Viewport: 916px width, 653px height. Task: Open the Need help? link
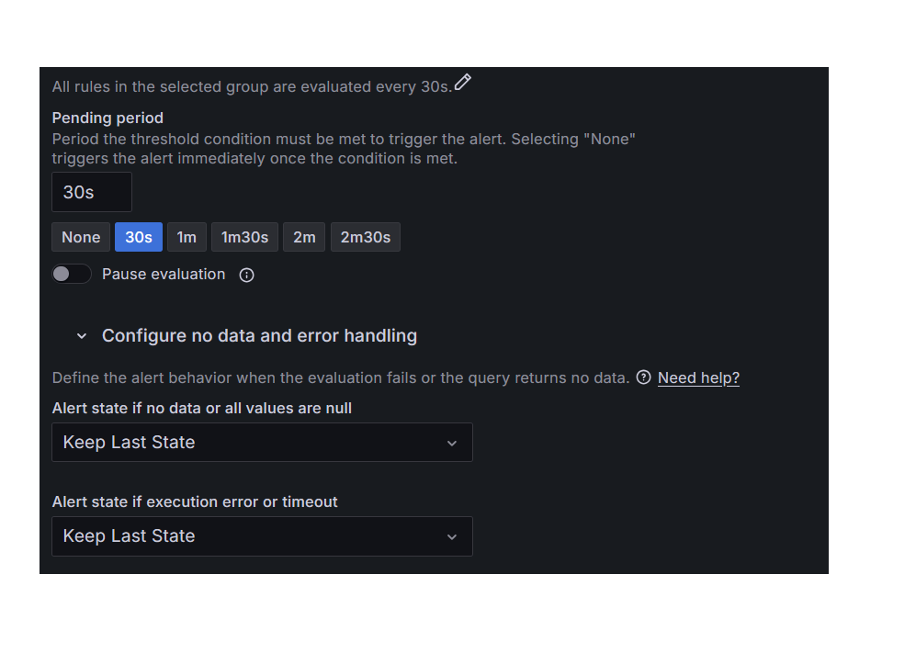698,377
